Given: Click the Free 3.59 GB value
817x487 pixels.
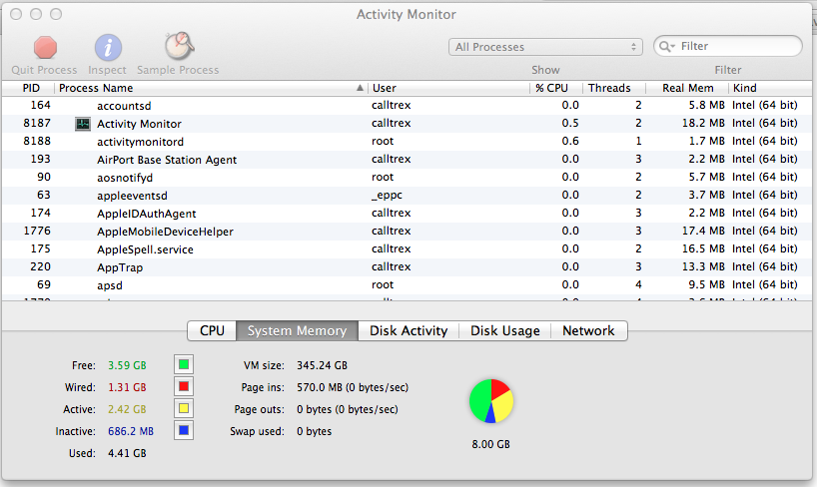Looking at the screenshot, I should coord(127,365).
